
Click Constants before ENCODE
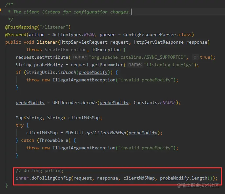point(146,102)
